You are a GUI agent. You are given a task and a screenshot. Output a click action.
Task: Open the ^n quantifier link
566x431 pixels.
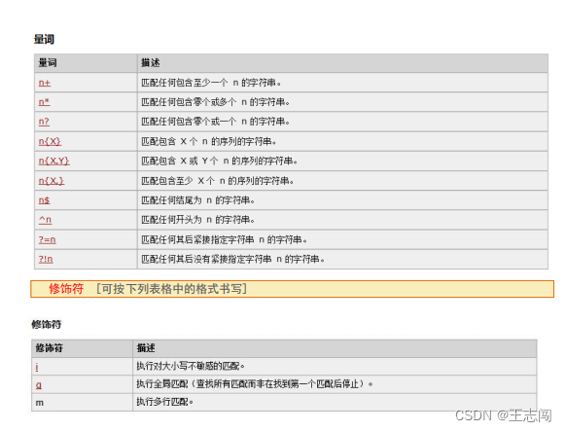[x=45, y=220]
